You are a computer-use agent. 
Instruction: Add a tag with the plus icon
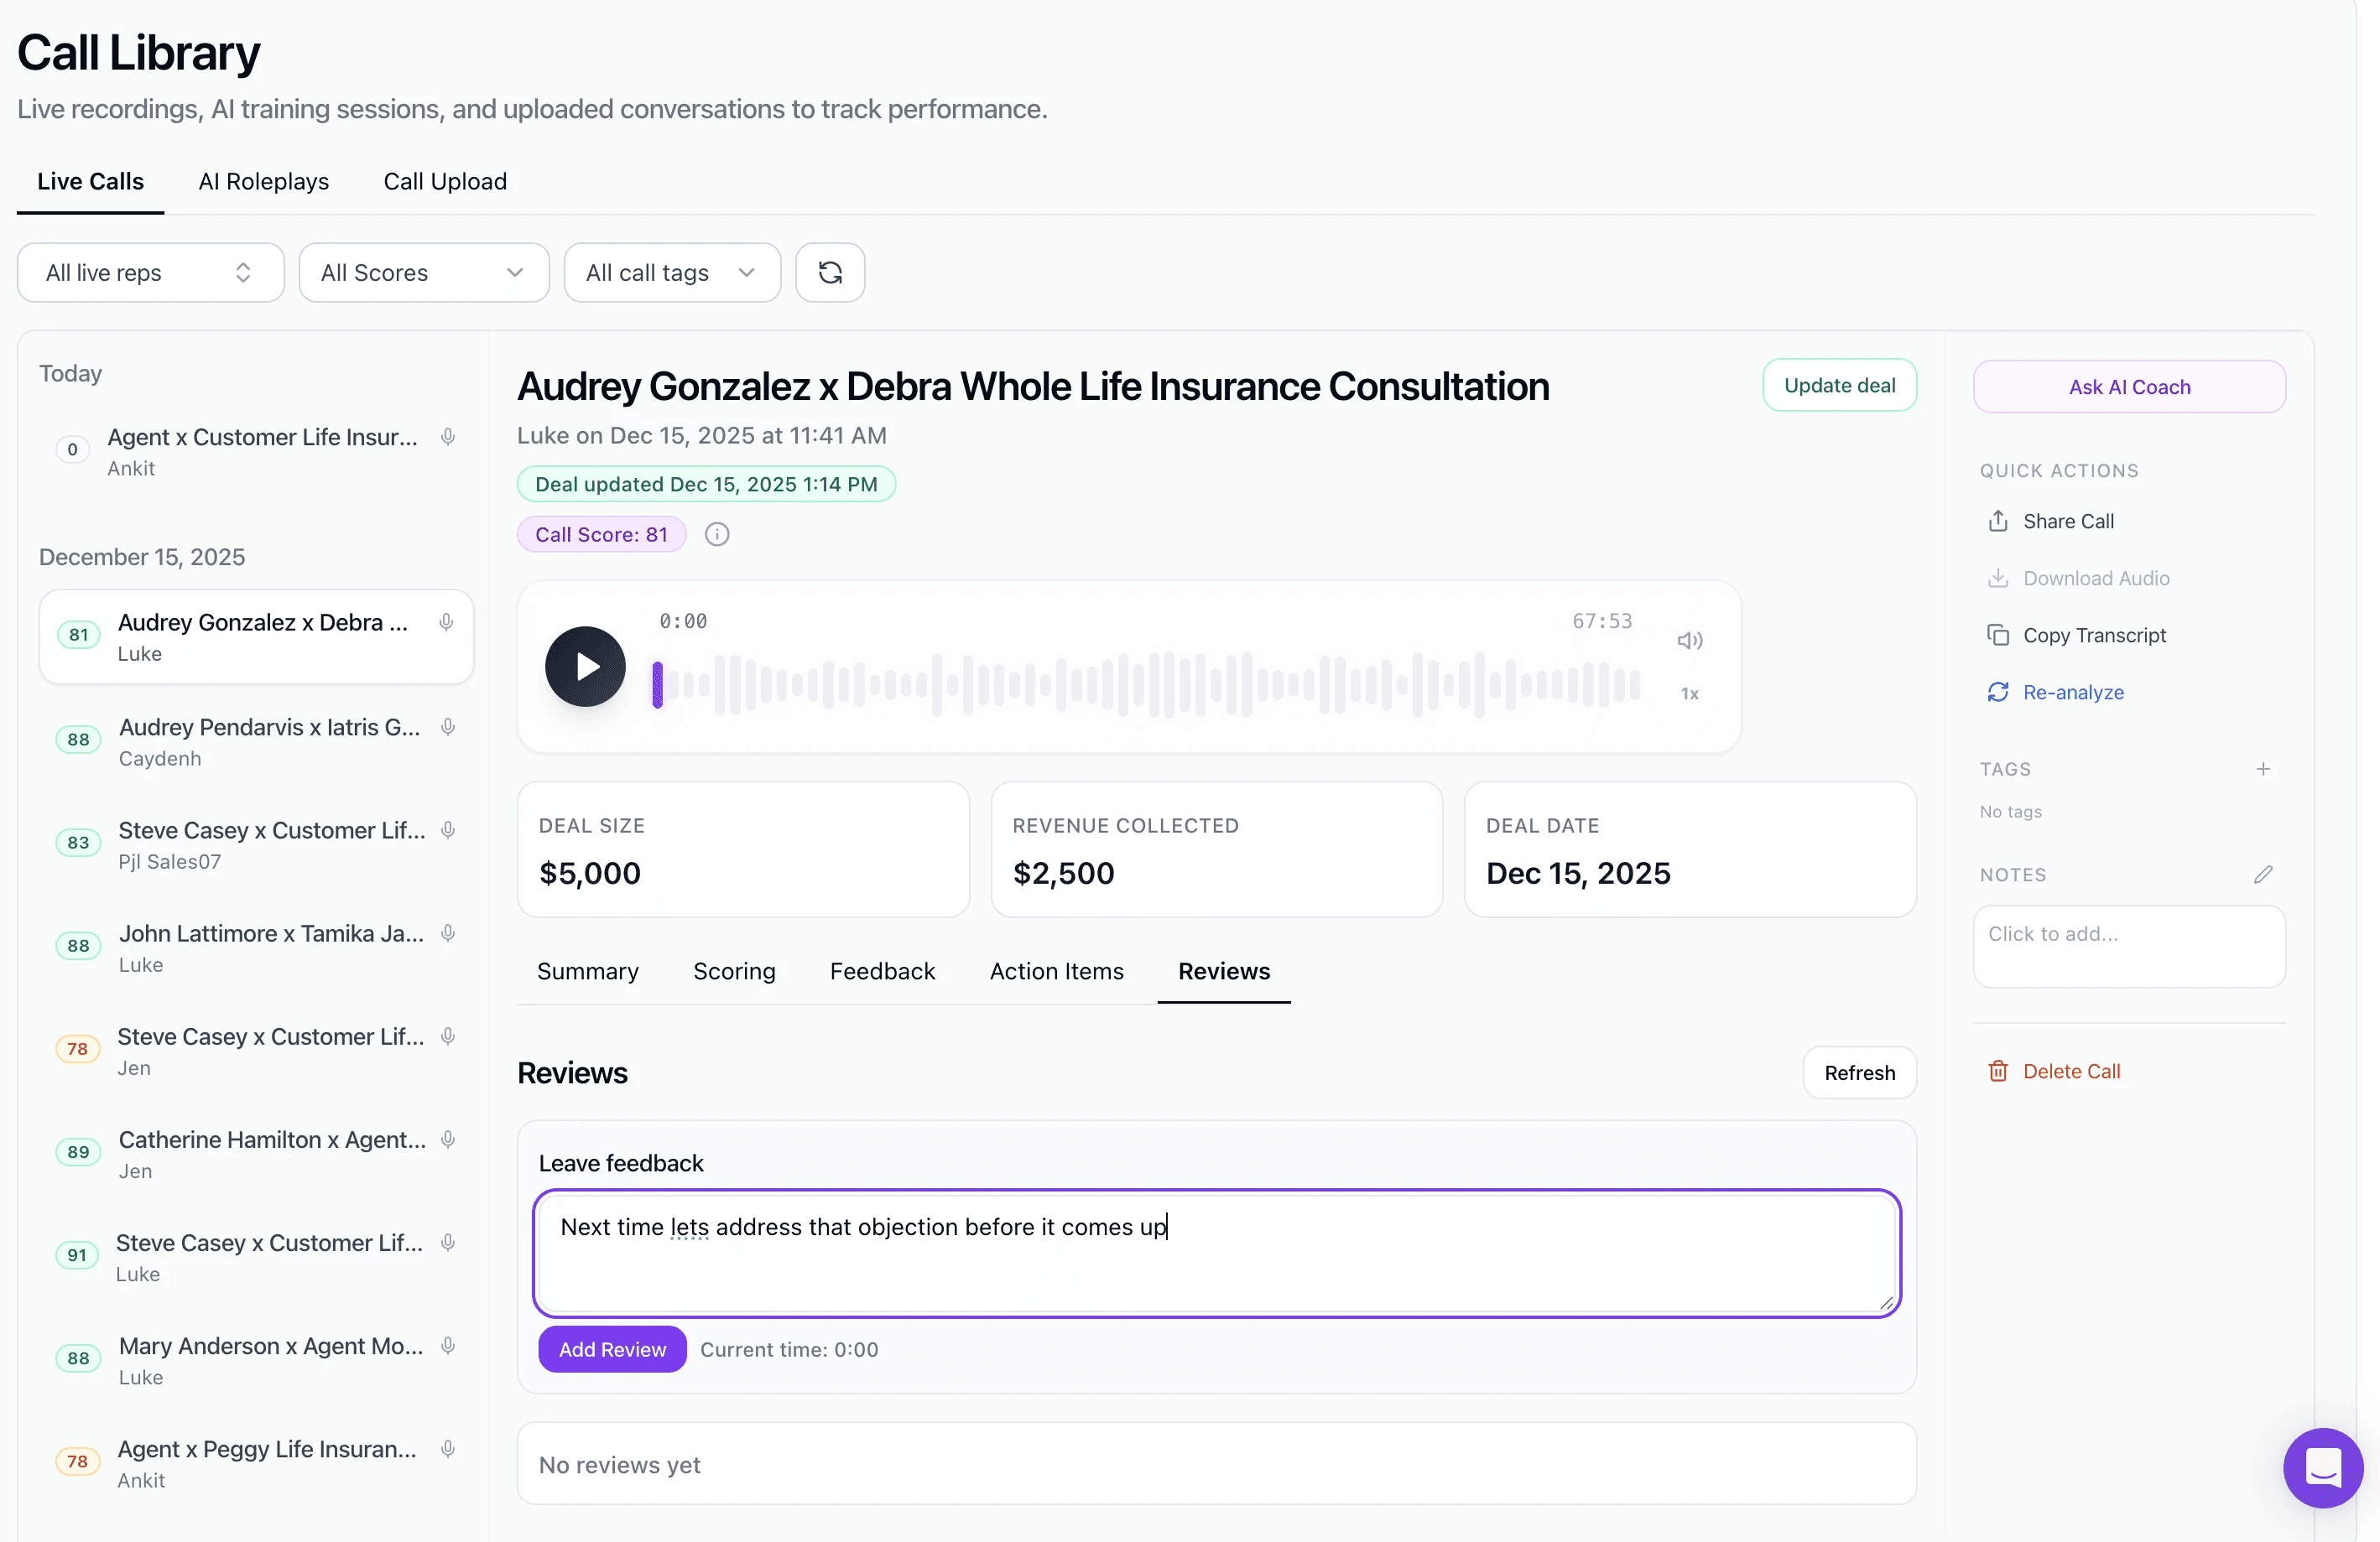coord(2262,769)
